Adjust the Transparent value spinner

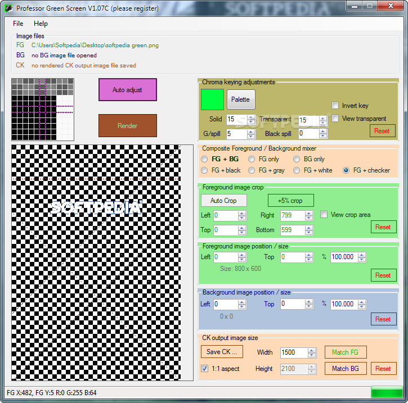coord(323,120)
